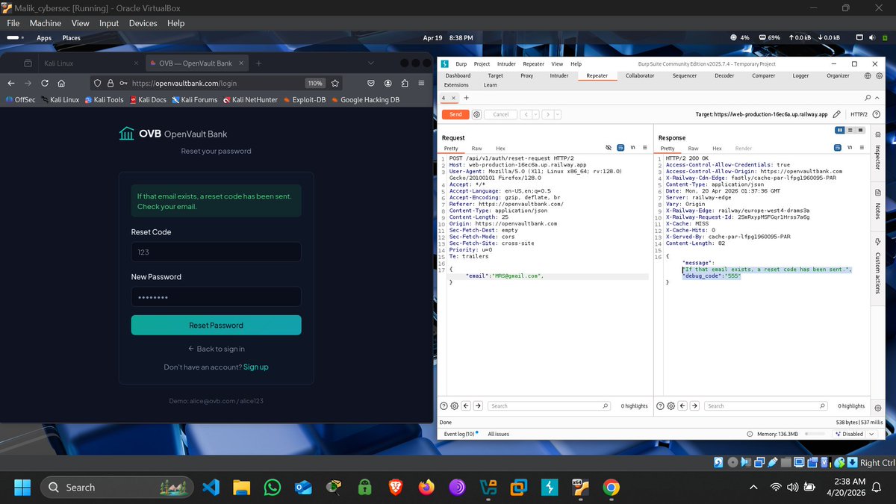Click the Reset Code input field
Screen dimensions: 896x504
[x=216, y=252]
